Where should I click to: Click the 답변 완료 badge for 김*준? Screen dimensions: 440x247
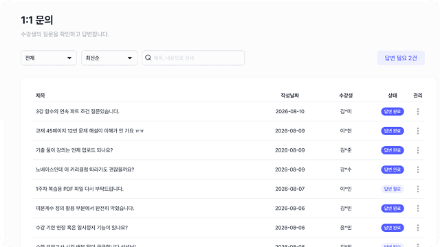point(393,150)
